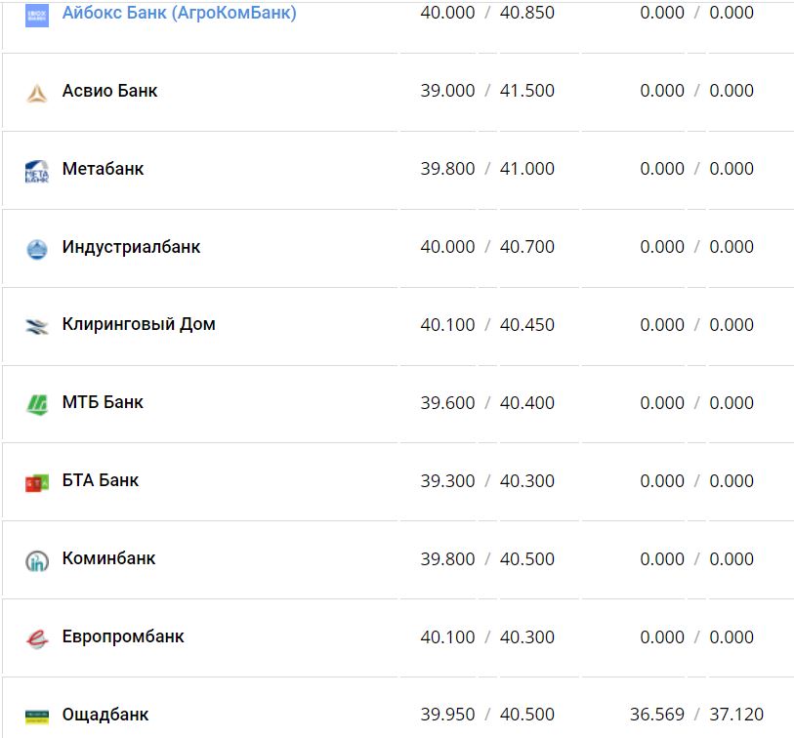The image size is (794, 738).
Task: Click the Метабанк logo icon
Action: (x=36, y=172)
